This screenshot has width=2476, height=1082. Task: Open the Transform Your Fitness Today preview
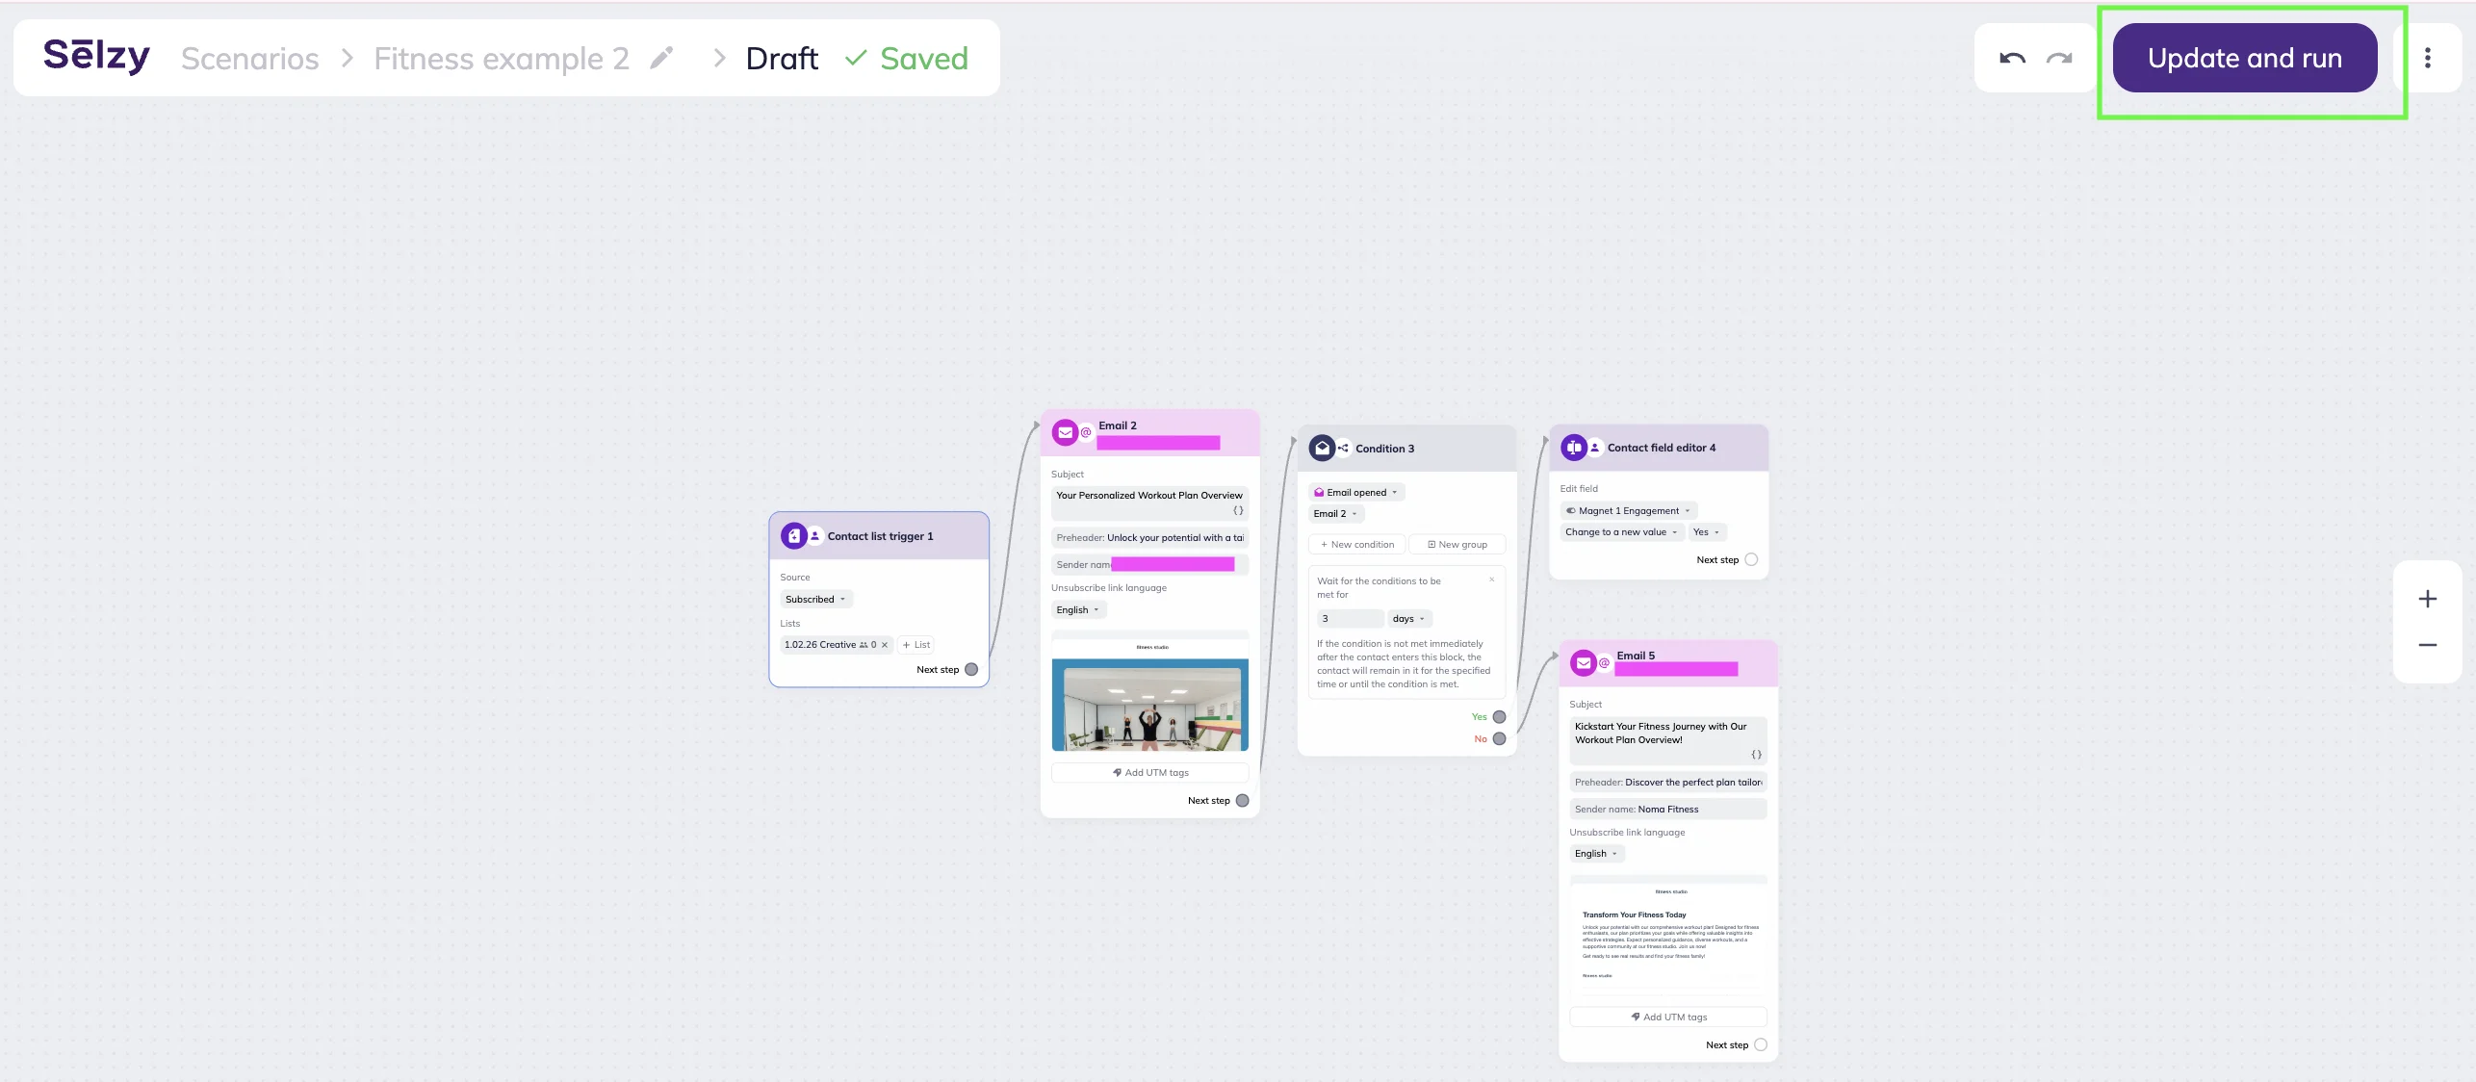point(1668,936)
